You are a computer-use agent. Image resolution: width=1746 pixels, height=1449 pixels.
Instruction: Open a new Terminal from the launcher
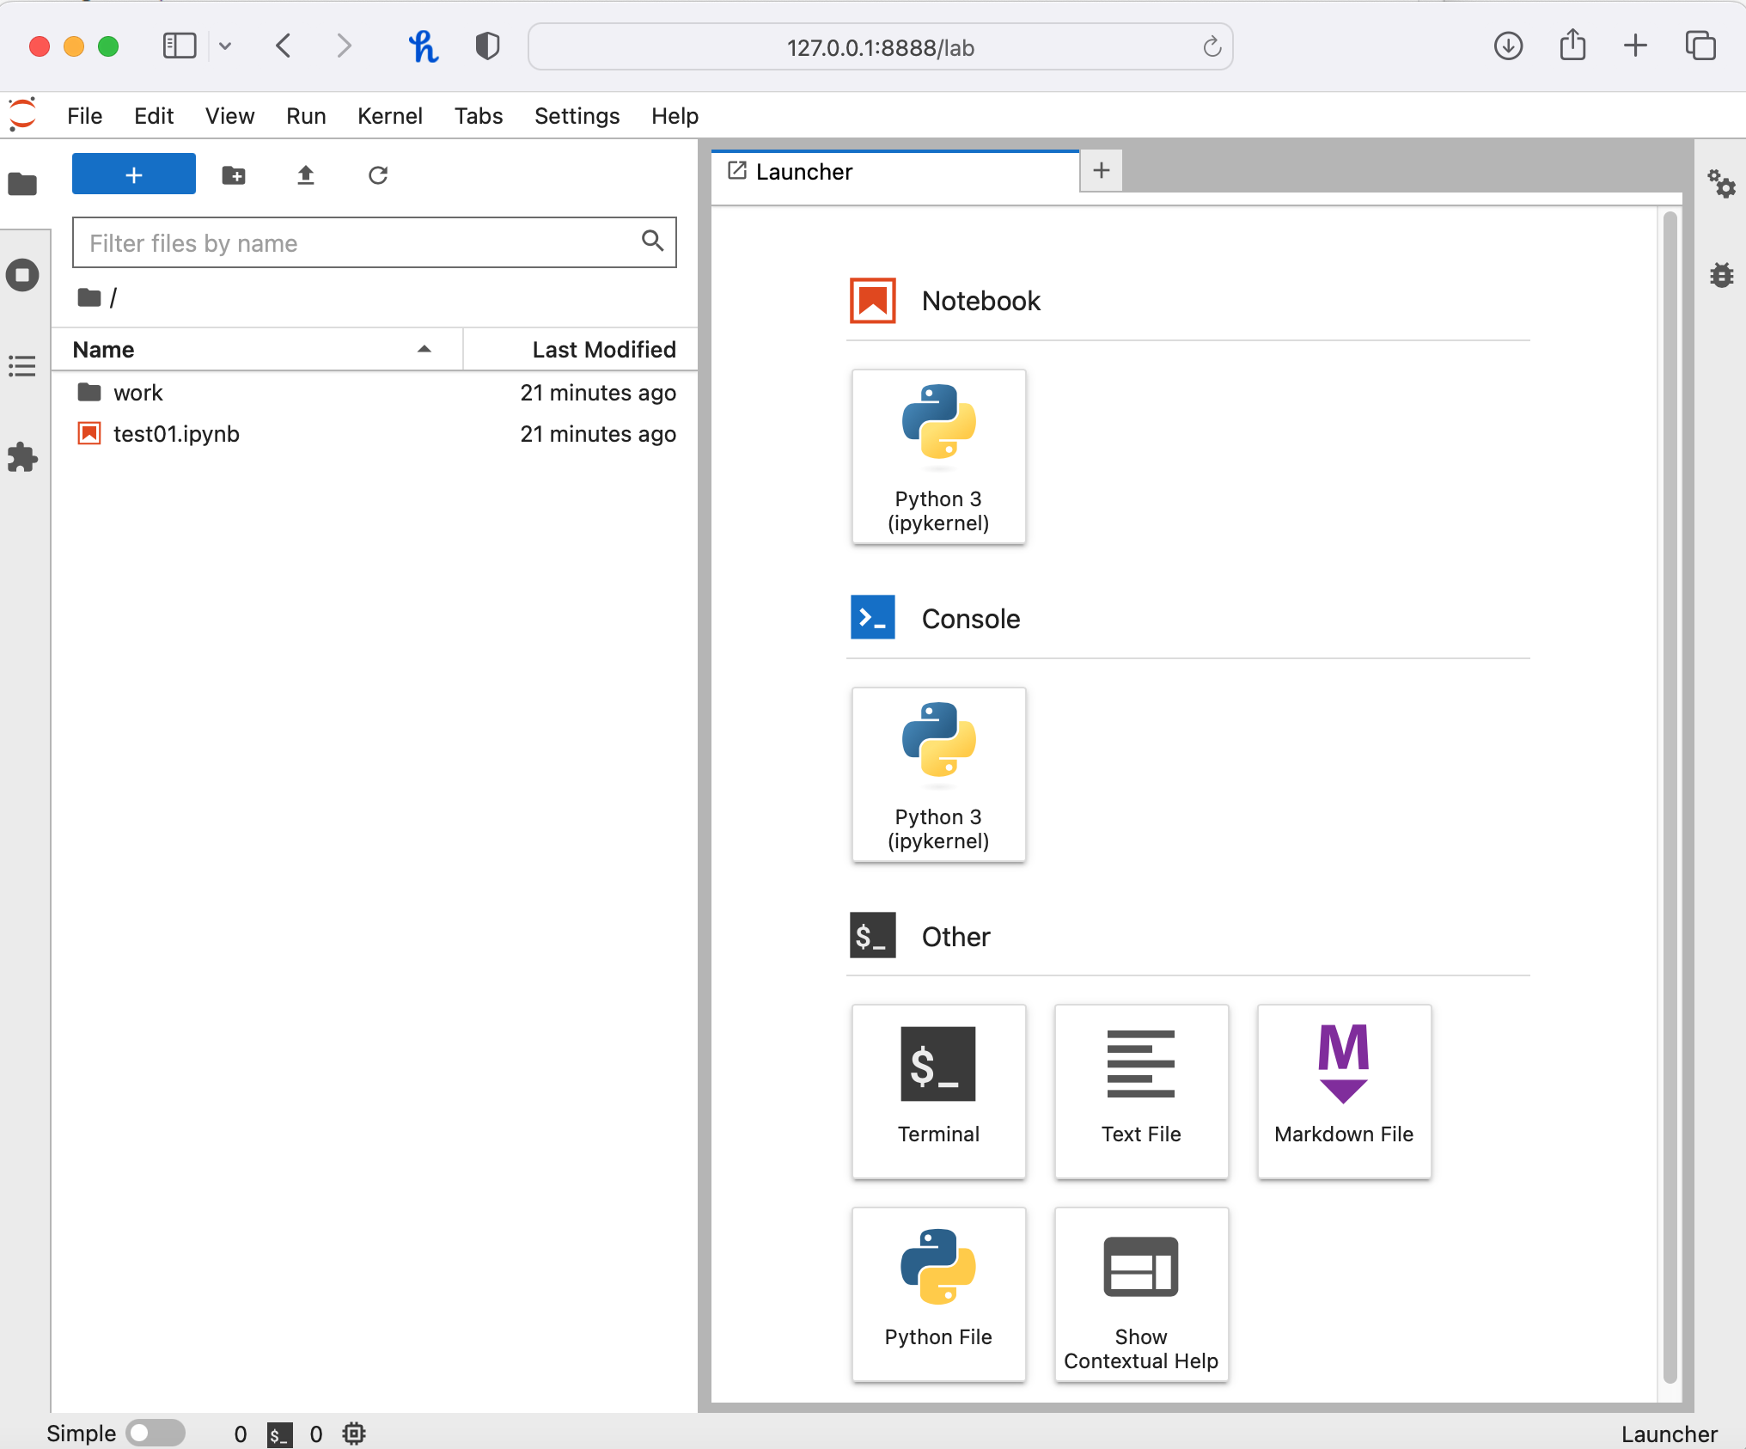(x=938, y=1091)
